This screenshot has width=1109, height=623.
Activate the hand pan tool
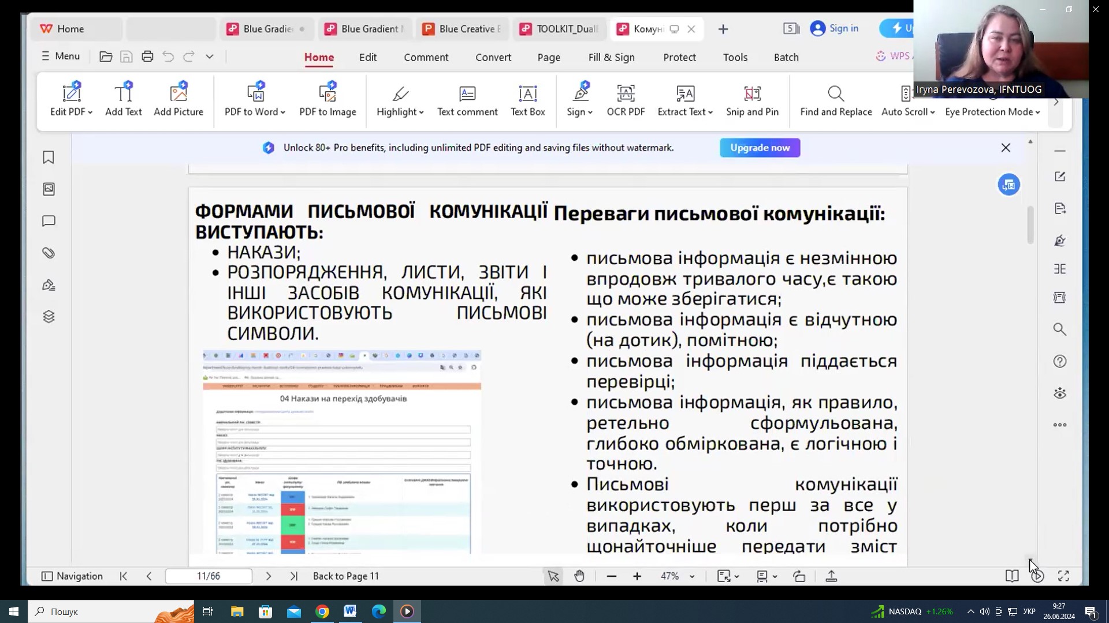(579, 576)
